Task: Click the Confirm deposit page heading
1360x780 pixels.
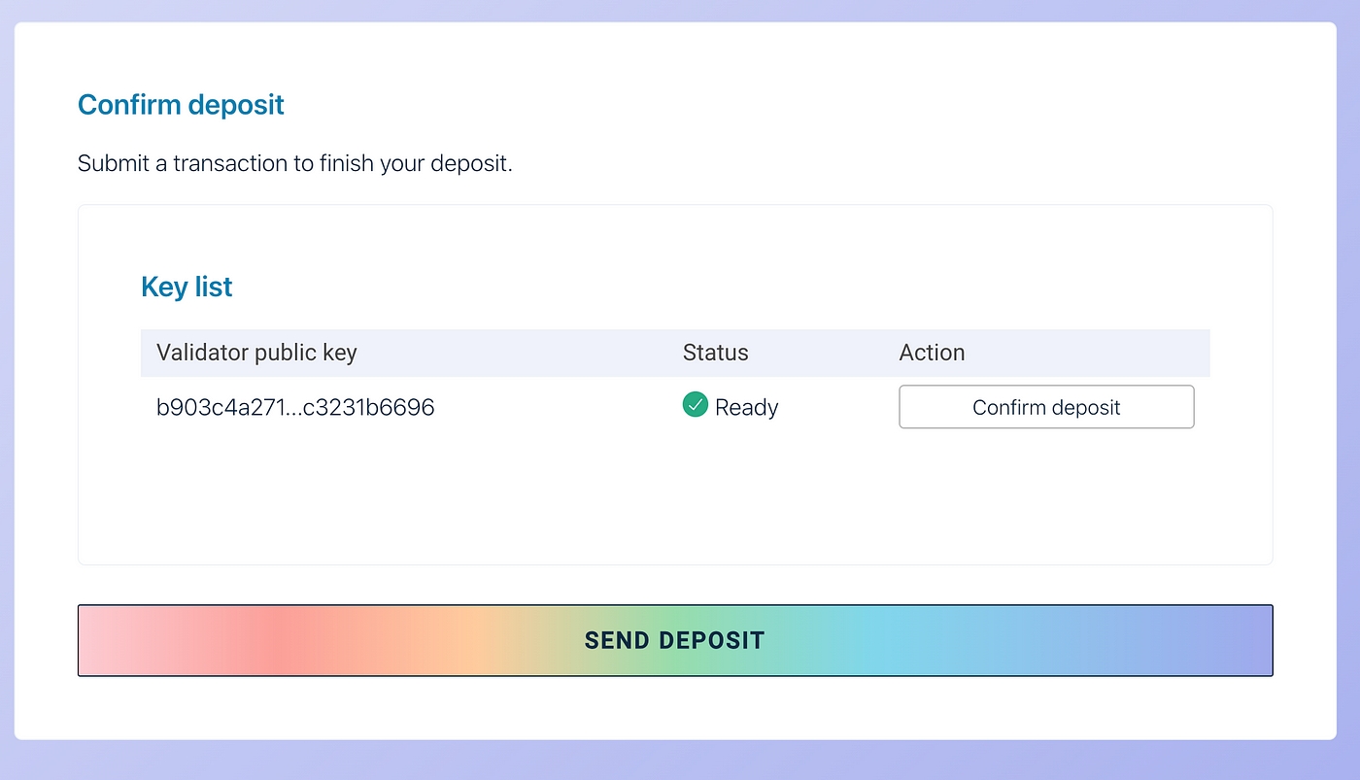Action: (181, 105)
